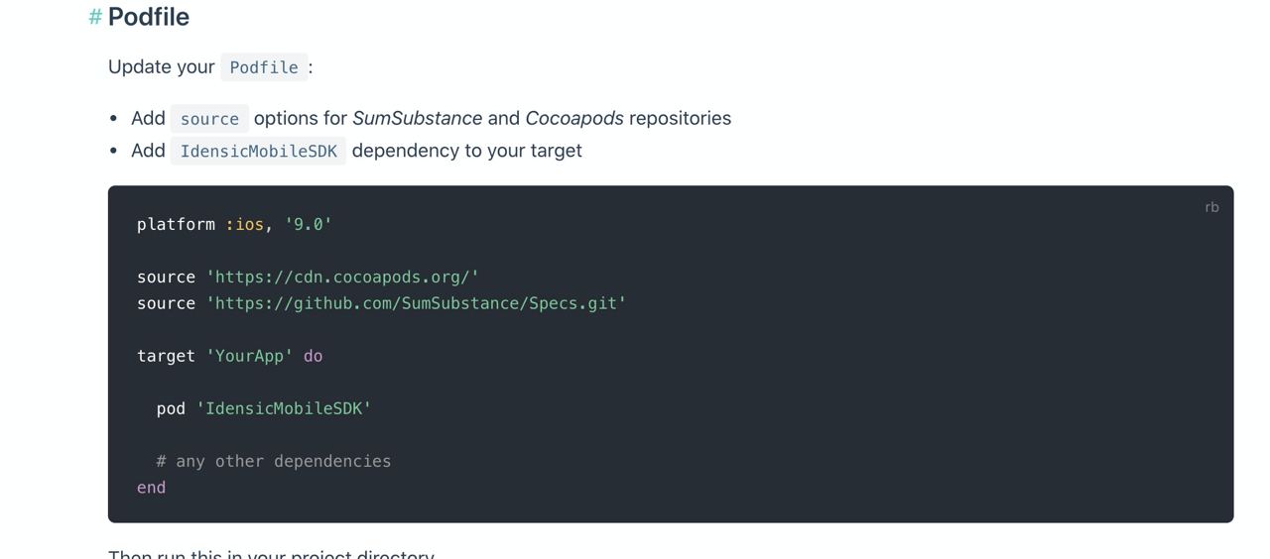Click the # anchor beside Podfile heading

click(95, 17)
